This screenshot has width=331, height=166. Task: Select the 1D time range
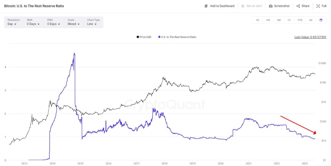coord(258,20)
